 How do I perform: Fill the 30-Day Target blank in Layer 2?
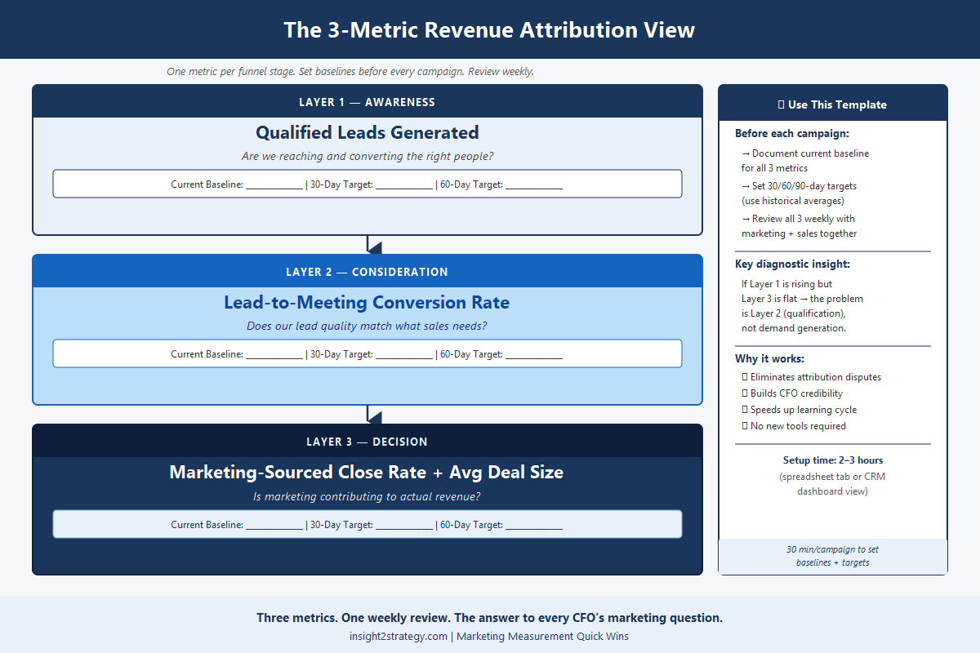click(404, 356)
